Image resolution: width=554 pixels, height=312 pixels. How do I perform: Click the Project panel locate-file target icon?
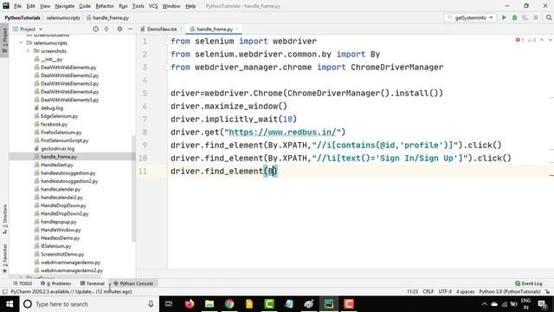point(96,29)
